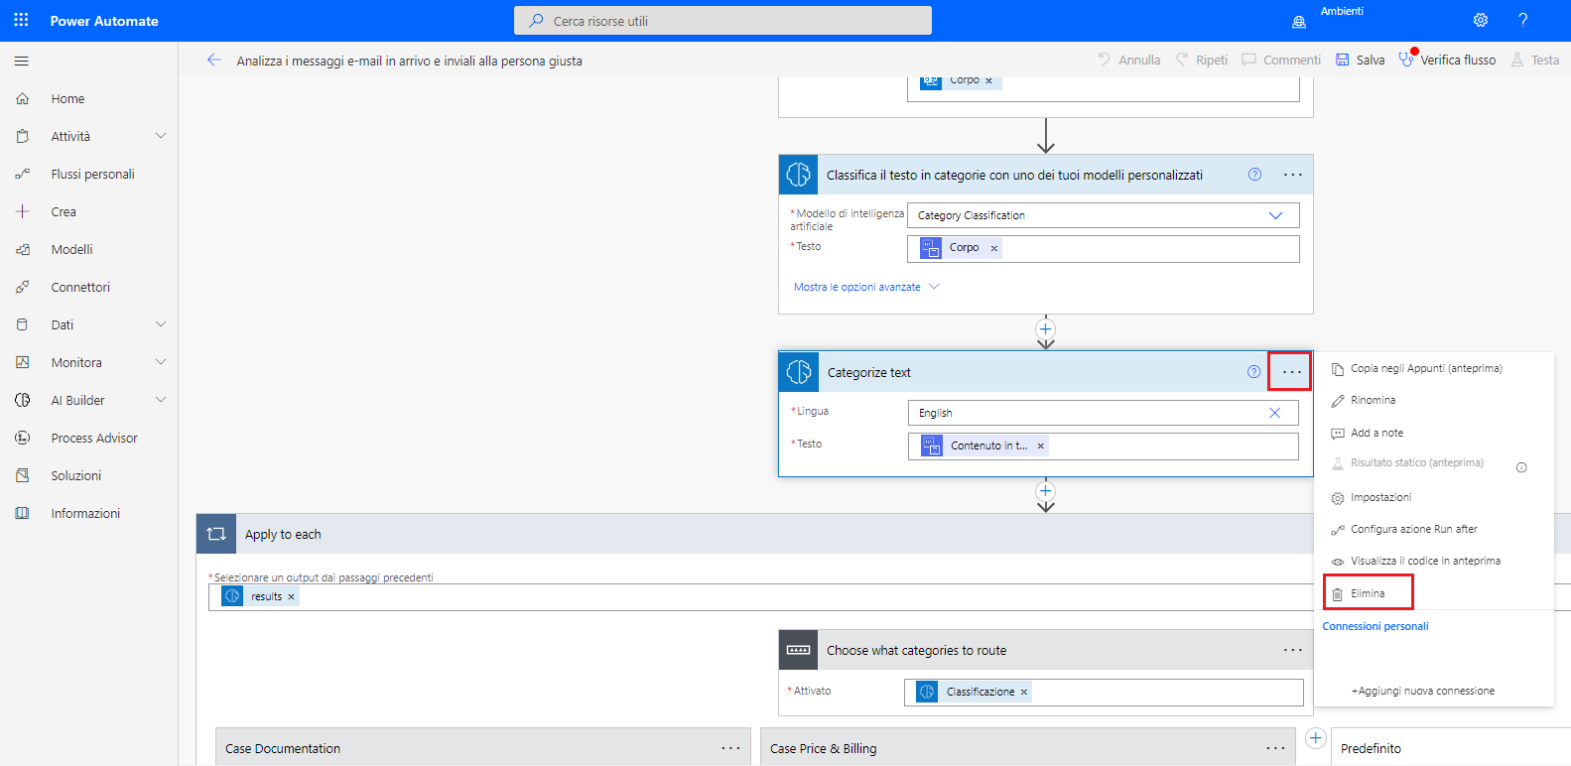Insert step below Categorize text action
Viewport: 1571px width, 766px height.
pyautogui.click(x=1045, y=490)
